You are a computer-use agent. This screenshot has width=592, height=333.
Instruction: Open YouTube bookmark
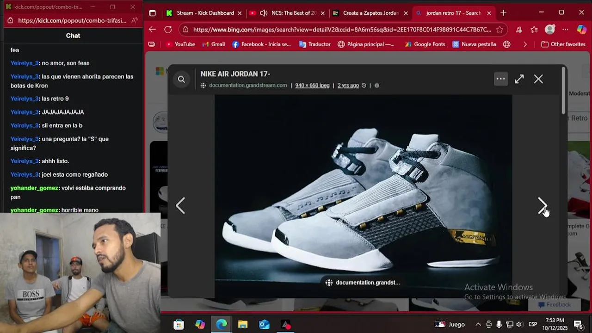coord(180,44)
